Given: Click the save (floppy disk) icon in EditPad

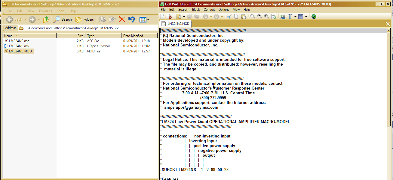Looking at the screenshot, I should click(x=189, y=16).
